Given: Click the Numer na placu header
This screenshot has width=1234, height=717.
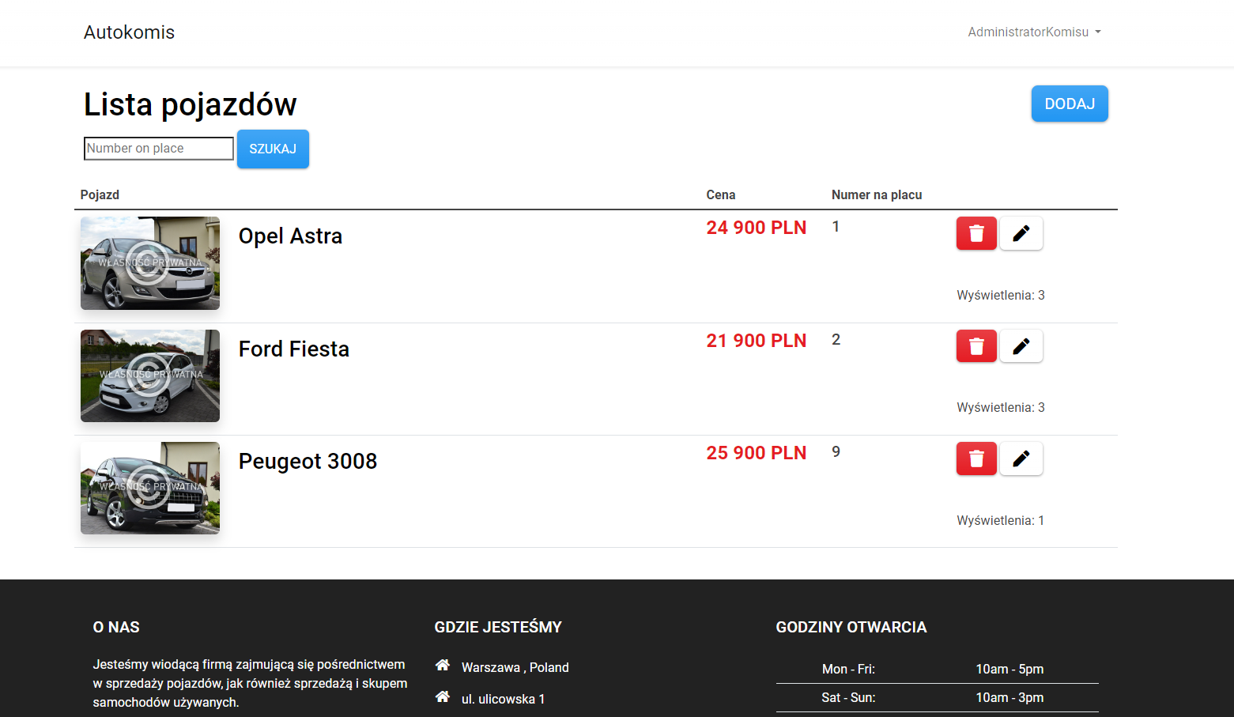Looking at the screenshot, I should tap(877, 194).
